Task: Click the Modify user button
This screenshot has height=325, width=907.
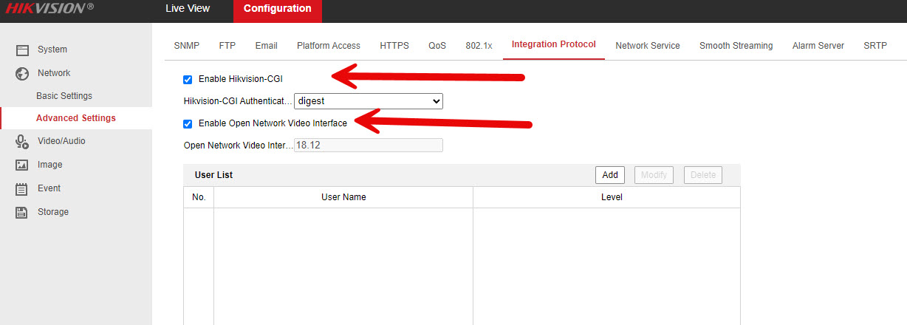Action: tap(654, 175)
